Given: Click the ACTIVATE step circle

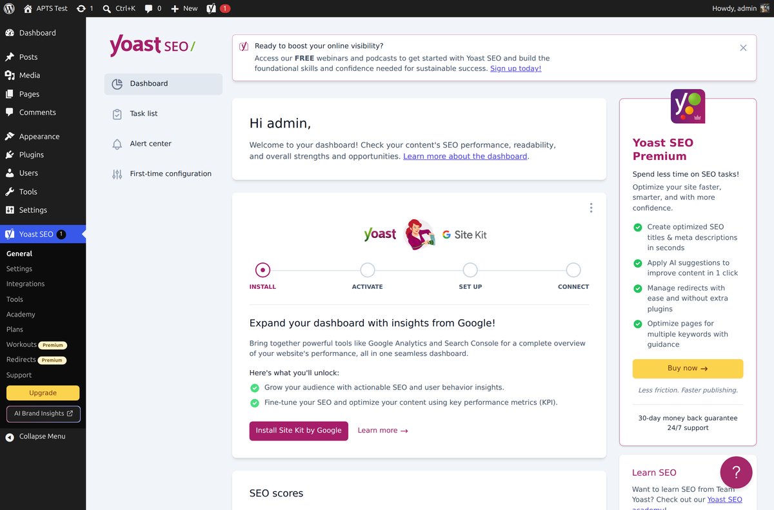Looking at the screenshot, I should pyautogui.click(x=367, y=270).
